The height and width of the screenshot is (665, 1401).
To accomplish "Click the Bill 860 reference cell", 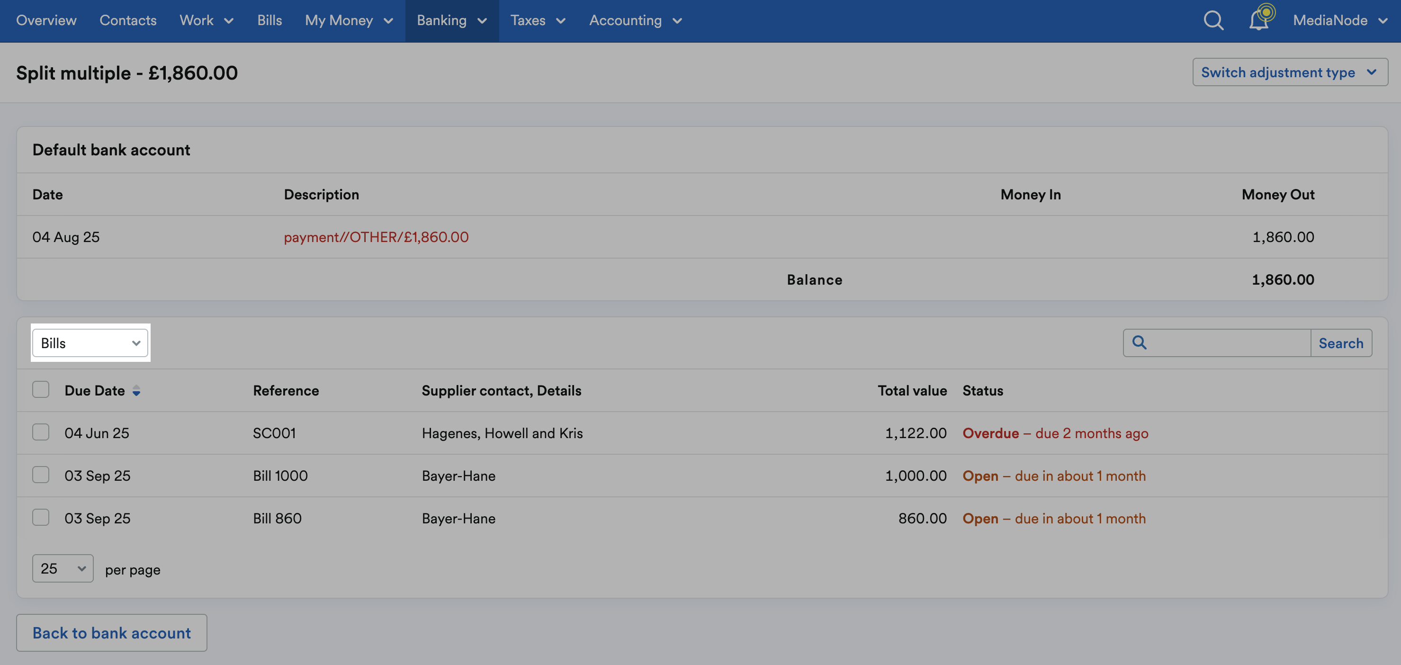I will point(277,518).
